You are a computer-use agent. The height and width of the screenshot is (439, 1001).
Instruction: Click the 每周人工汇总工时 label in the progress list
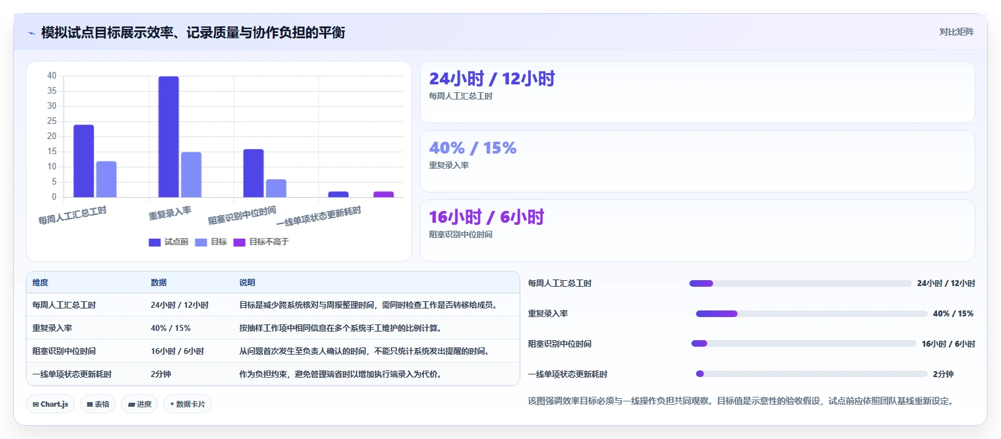pos(560,283)
